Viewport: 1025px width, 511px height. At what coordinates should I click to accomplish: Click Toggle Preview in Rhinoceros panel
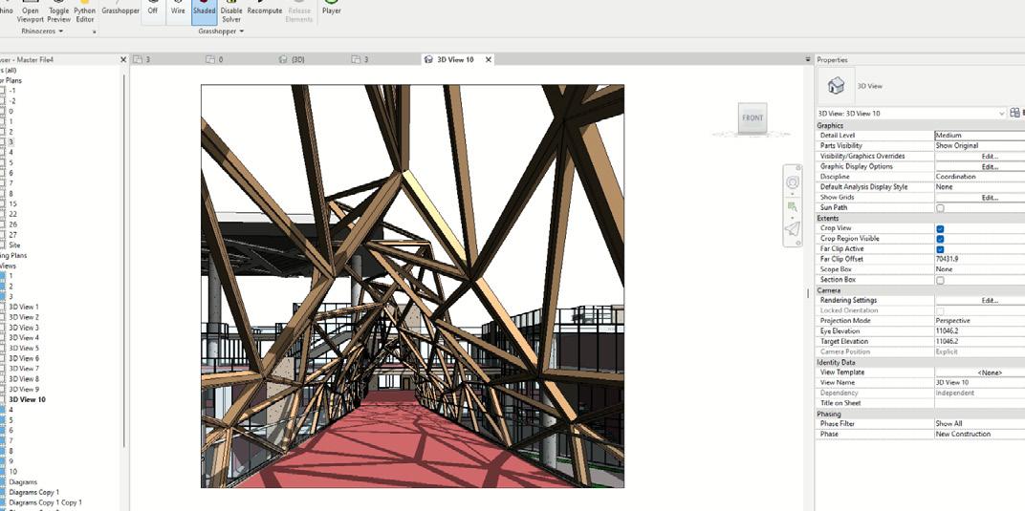[59, 12]
